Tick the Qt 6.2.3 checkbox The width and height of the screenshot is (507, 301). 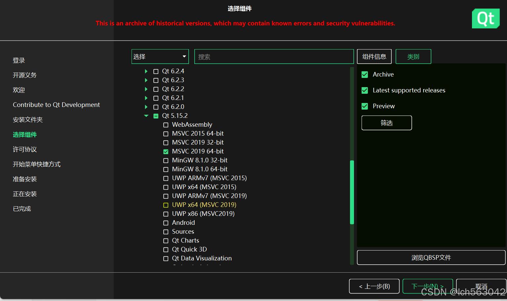[x=156, y=80]
